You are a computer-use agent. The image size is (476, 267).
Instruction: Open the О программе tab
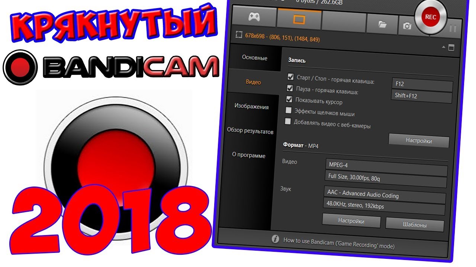pos(249,155)
